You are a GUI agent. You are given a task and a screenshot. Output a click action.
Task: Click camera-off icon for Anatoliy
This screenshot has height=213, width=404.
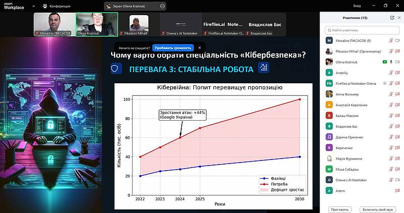[397, 73]
